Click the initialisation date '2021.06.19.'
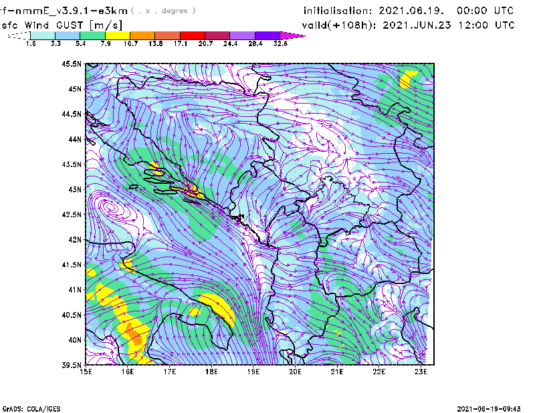 pyautogui.click(x=411, y=11)
